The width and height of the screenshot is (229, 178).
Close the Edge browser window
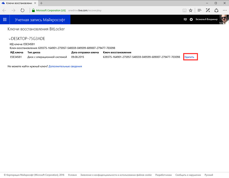click(x=225, y=3)
